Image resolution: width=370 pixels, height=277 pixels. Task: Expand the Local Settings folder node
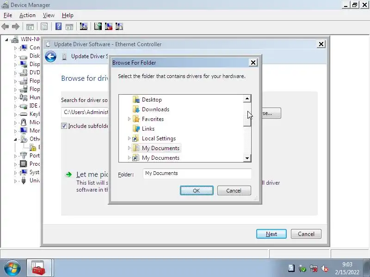(x=129, y=138)
